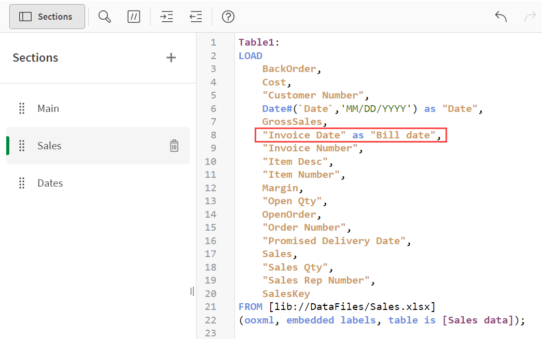Click the Margin field
Screen dimensions: 542x339
point(280,188)
